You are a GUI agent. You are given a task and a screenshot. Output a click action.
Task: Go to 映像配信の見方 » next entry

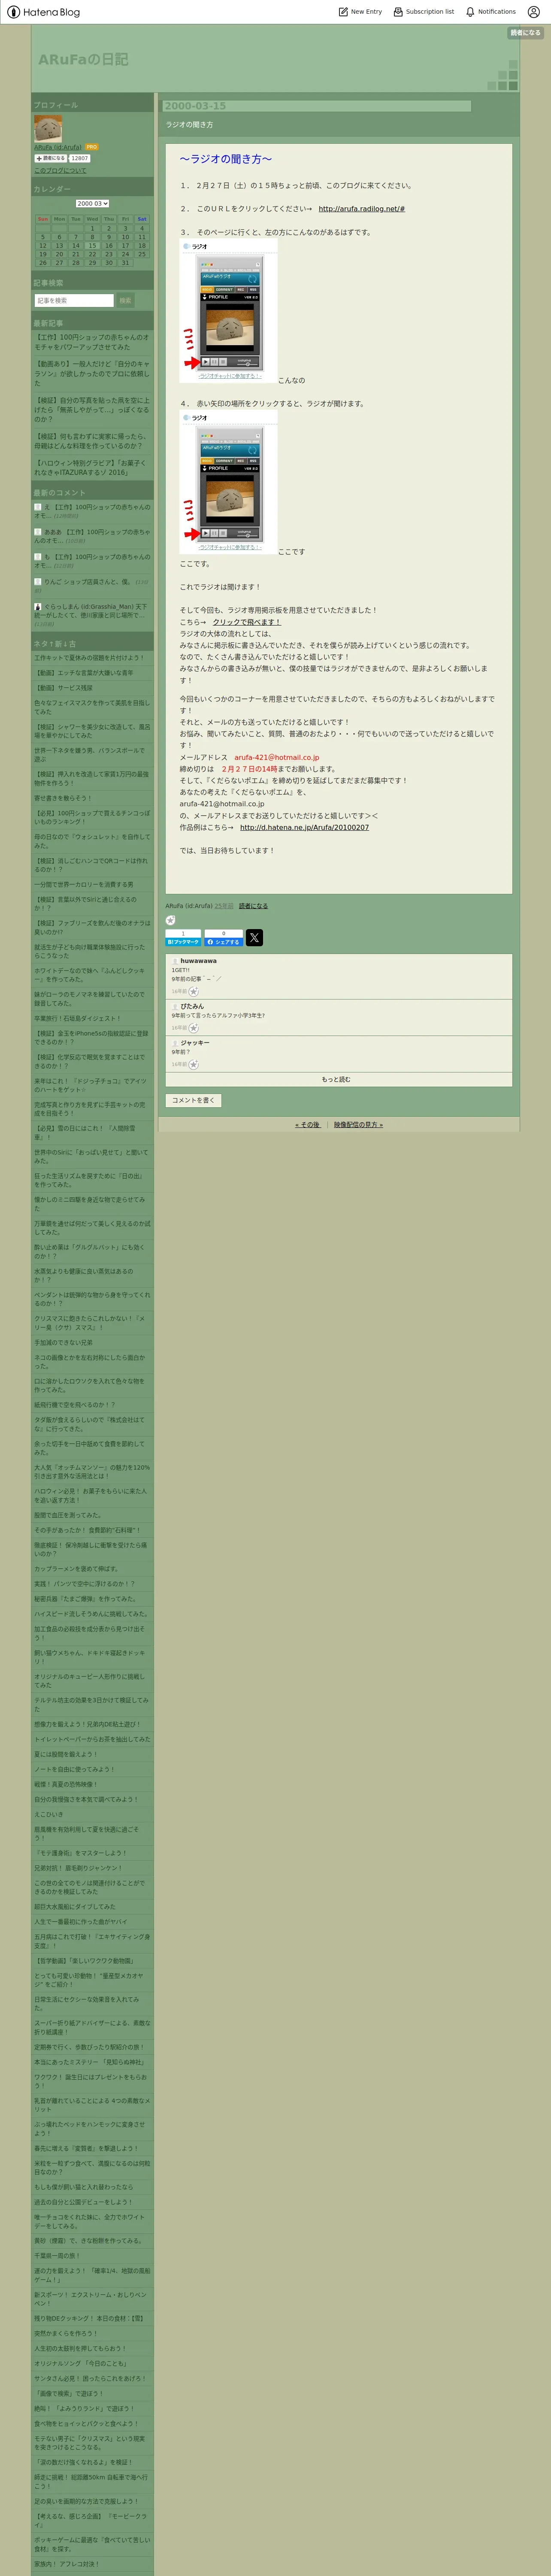tap(358, 1125)
